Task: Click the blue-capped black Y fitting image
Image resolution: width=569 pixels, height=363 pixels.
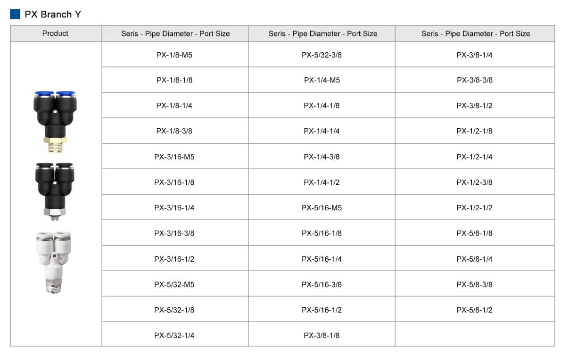Action: tap(55, 122)
